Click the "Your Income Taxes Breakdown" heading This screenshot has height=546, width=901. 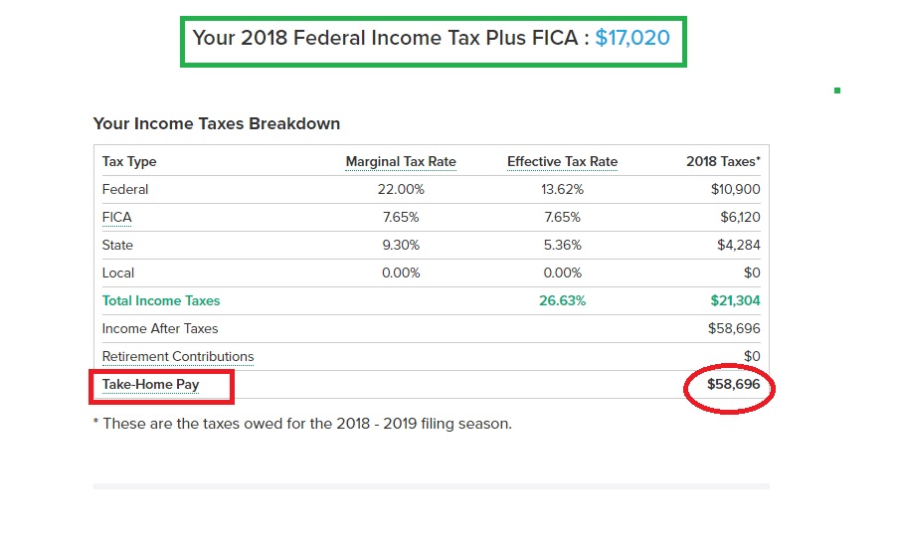[x=216, y=123]
